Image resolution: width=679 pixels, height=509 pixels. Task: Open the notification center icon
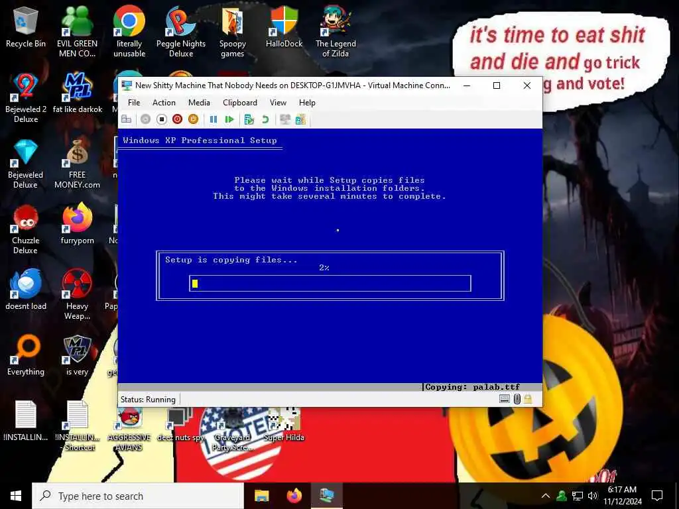(x=657, y=496)
